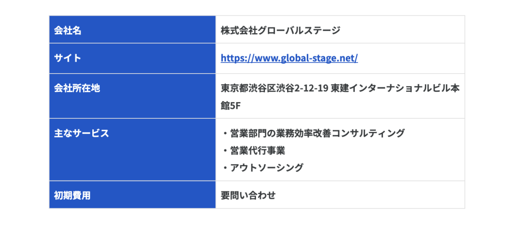Viewport: 514px width, 225px height.
Task: Click the アウトソーシング service item
Action: pos(267,168)
